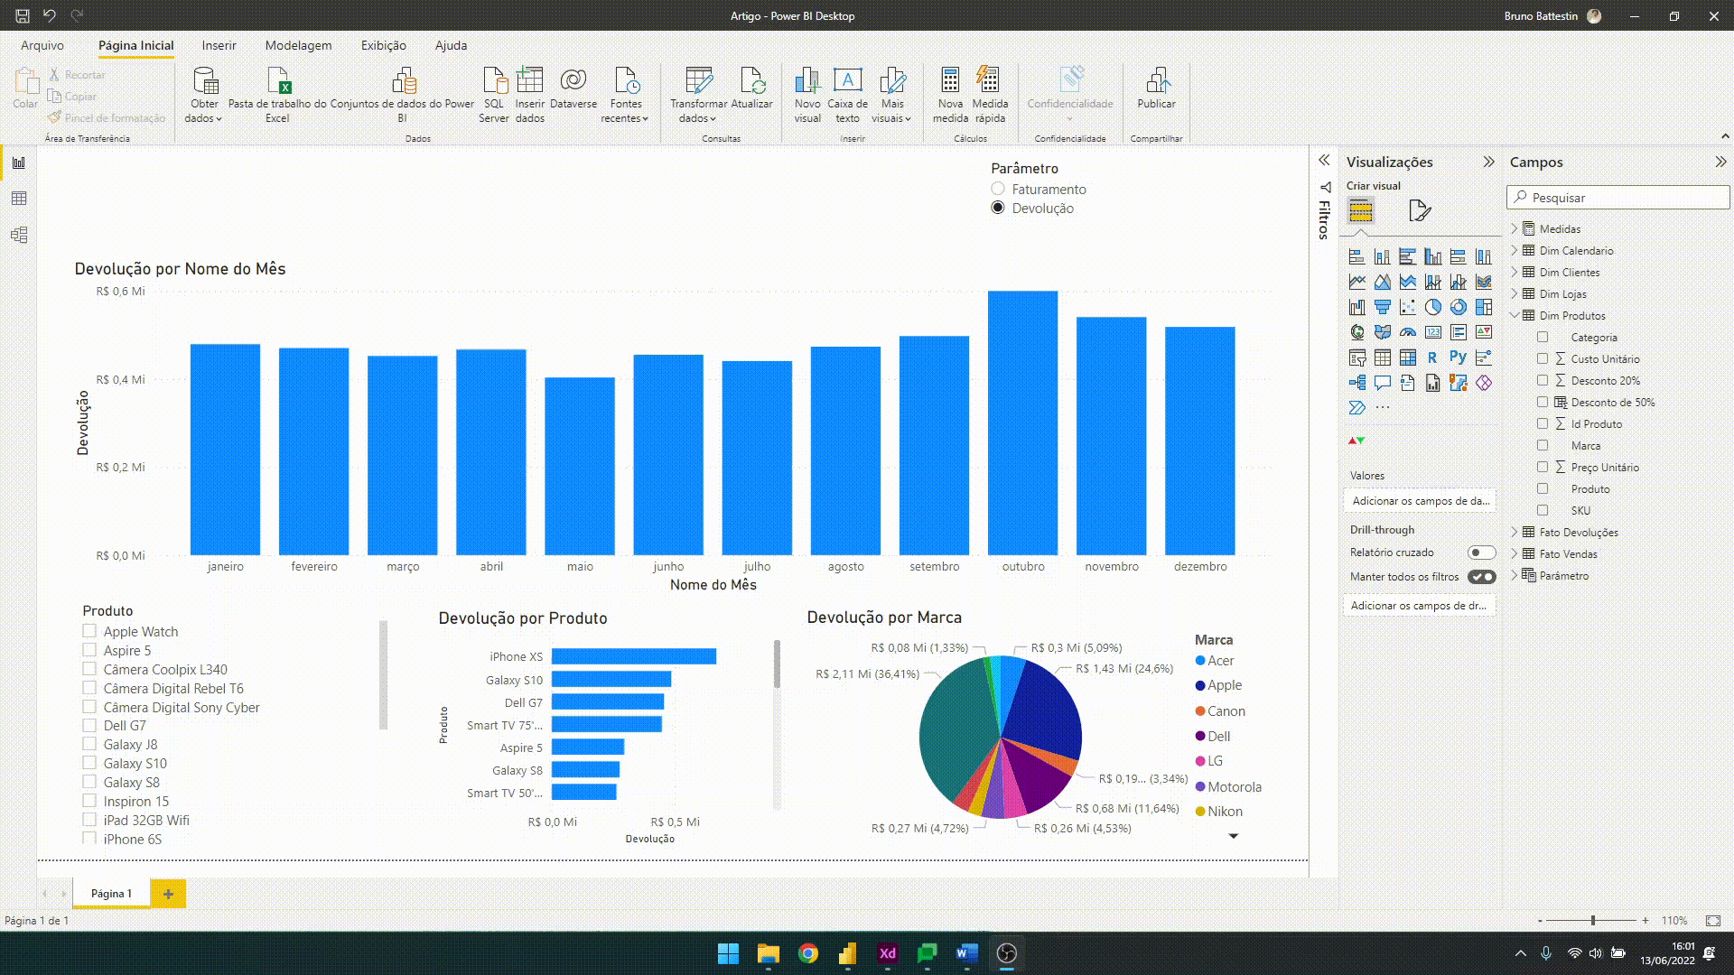Collapse the Dim Produtos table
This screenshot has width=1734, height=975.
1515,315
